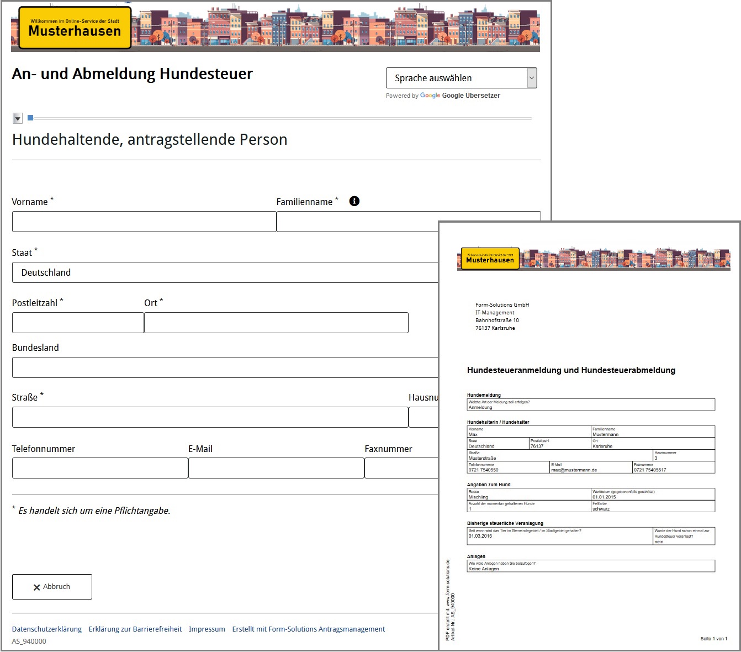Click the E-Mail input field

click(x=276, y=468)
